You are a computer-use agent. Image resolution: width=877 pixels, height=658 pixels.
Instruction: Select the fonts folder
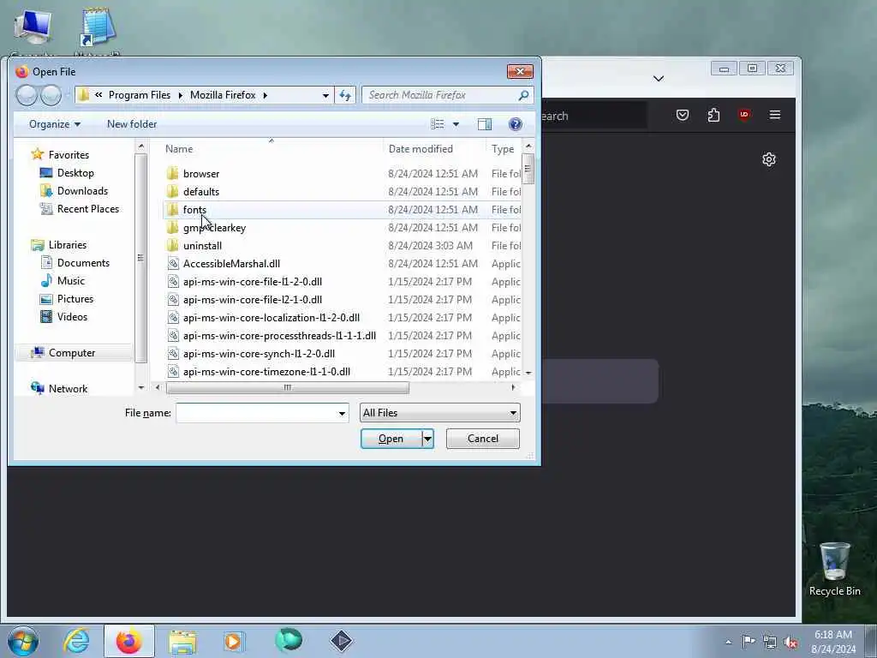coord(194,210)
